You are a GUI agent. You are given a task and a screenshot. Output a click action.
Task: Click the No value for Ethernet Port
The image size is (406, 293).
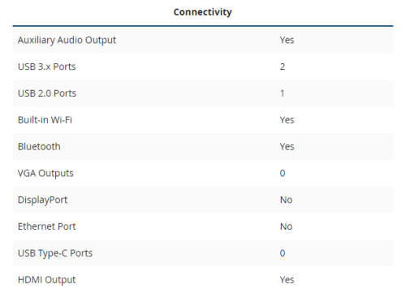pos(286,226)
